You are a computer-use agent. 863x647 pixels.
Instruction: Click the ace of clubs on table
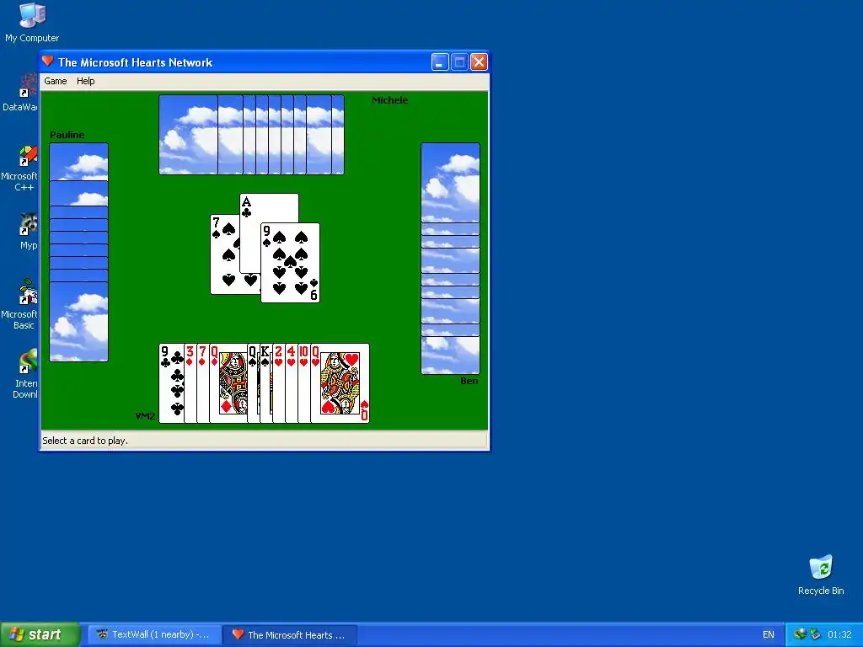coord(270,207)
